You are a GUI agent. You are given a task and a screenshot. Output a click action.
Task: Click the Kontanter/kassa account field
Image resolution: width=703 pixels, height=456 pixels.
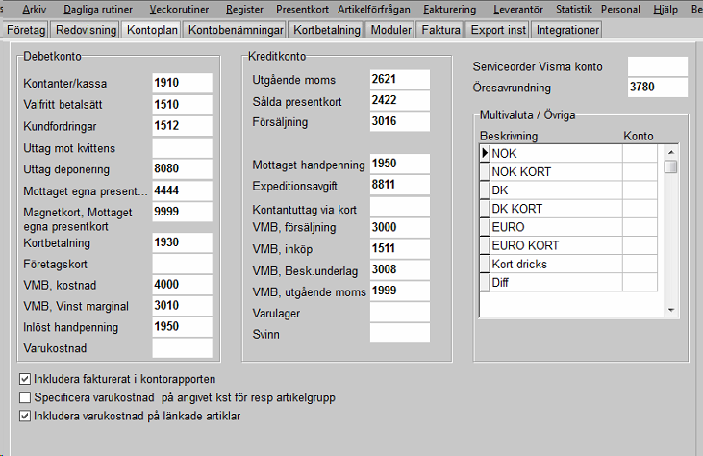182,83
